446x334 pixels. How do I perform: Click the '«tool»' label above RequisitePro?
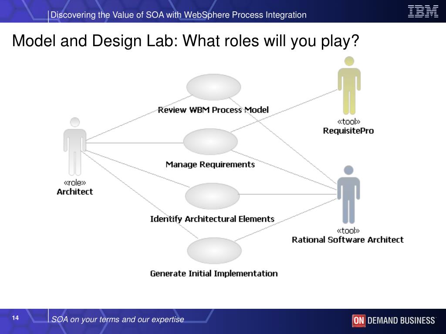click(x=349, y=122)
